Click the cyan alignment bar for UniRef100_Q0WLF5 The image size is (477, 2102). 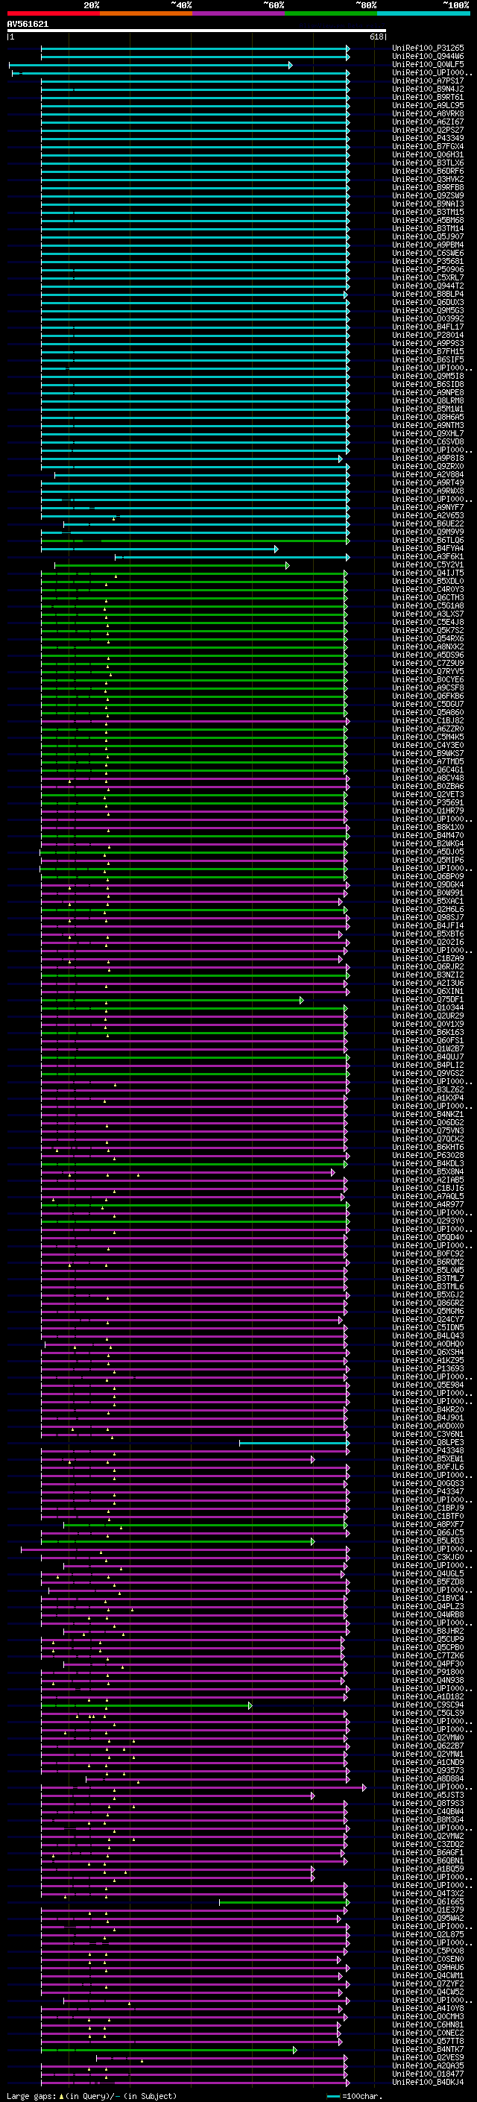coord(150,64)
